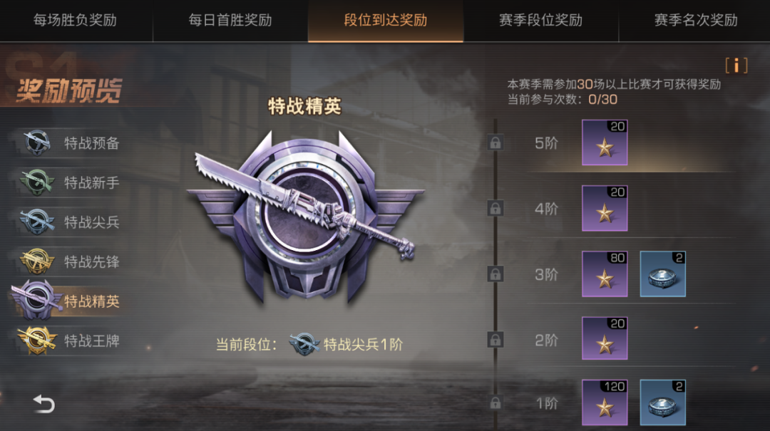The height and width of the screenshot is (431, 770).
Task: Open the silver ring reward in 3阶
Action: pyautogui.click(x=662, y=274)
